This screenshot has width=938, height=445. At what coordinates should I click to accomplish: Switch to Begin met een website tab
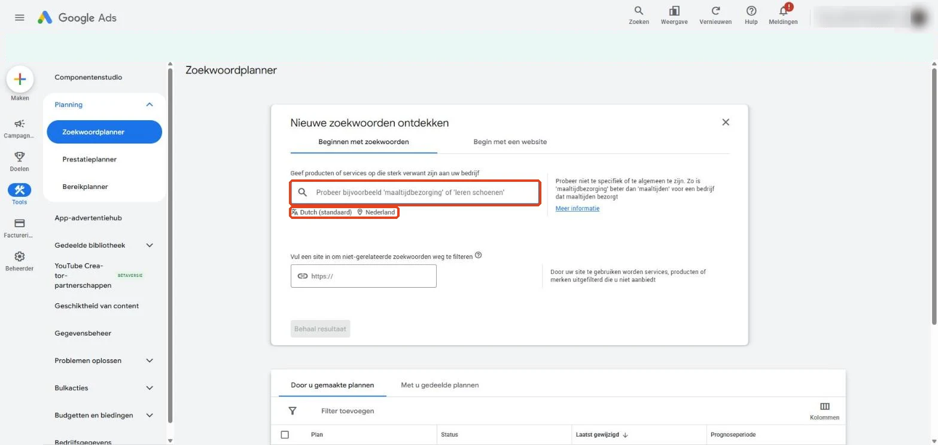tap(510, 142)
